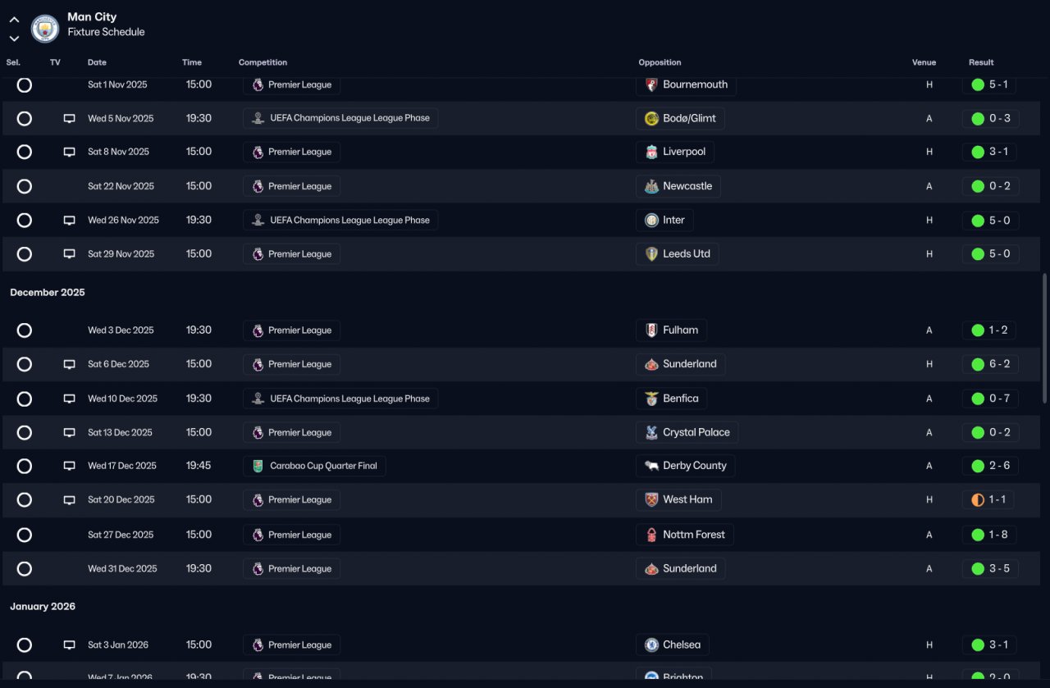View the 1 - 8 result against Nottm Forest
This screenshot has width=1050, height=688.
[991, 535]
